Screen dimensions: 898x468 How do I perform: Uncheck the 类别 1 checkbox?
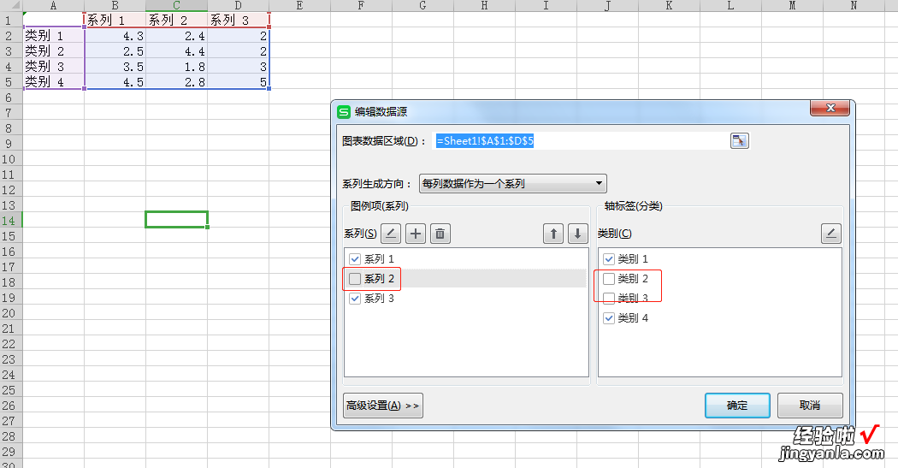tap(609, 259)
